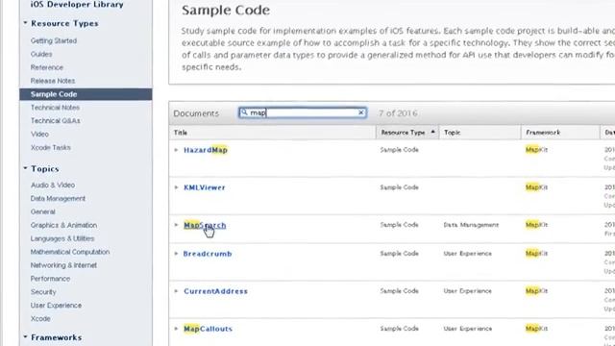Clear the search field with the X icon

pos(361,112)
